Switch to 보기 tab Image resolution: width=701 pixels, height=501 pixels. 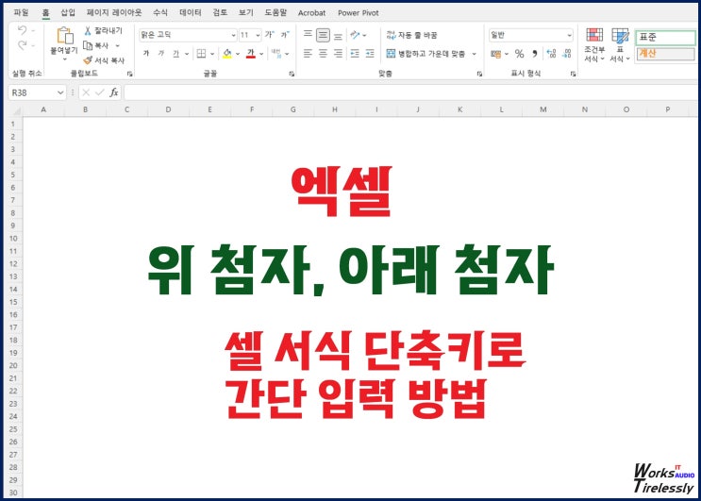(246, 12)
